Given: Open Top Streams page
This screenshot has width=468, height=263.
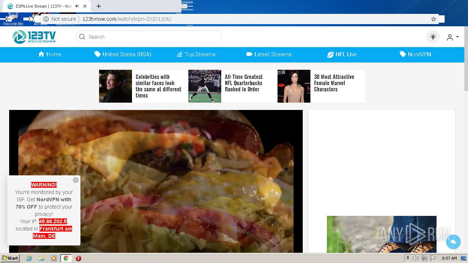Looking at the screenshot, I should (x=196, y=54).
